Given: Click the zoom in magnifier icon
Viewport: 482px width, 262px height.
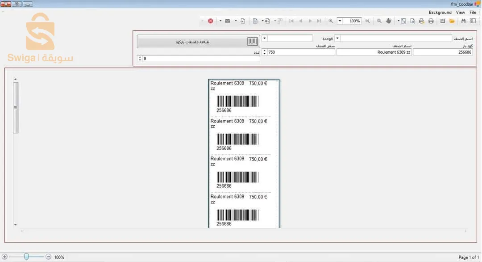Looking at the screenshot, I should pos(331,21).
